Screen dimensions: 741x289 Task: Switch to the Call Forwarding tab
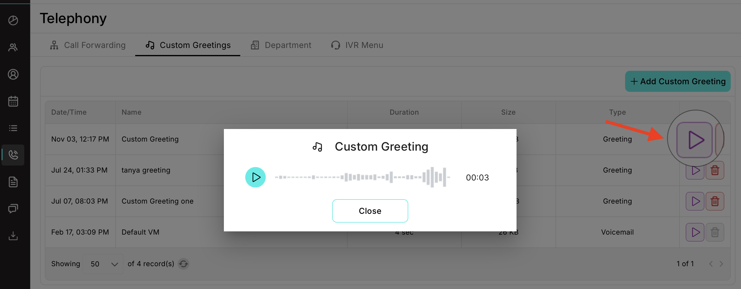pyautogui.click(x=88, y=45)
